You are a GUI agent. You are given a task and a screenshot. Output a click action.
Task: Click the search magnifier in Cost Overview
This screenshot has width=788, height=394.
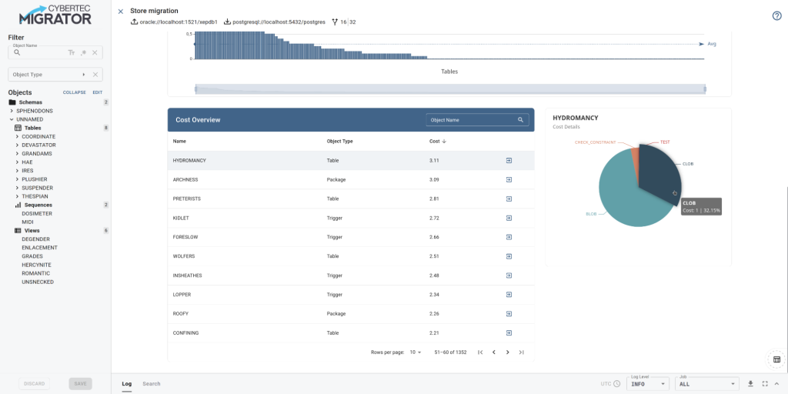pyautogui.click(x=521, y=120)
